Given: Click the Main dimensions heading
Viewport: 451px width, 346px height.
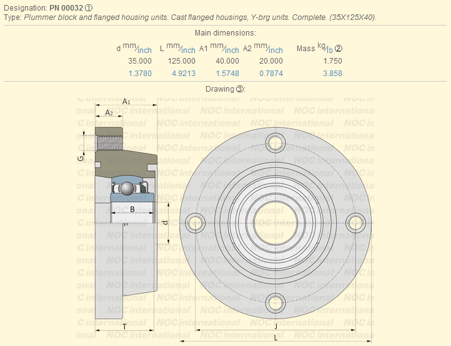Looking at the screenshot, I should click(x=225, y=33).
